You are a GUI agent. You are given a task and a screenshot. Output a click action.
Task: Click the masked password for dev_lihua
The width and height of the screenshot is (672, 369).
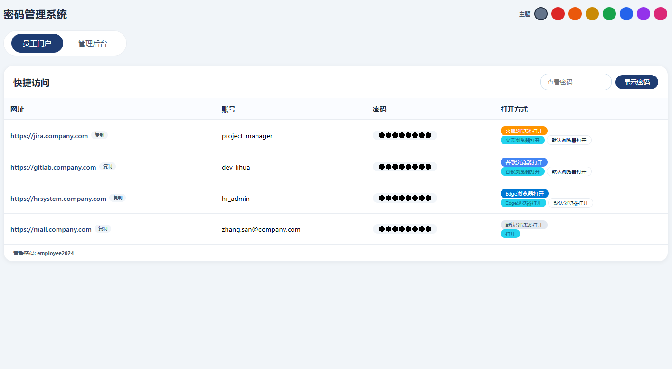[x=405, y=167]
